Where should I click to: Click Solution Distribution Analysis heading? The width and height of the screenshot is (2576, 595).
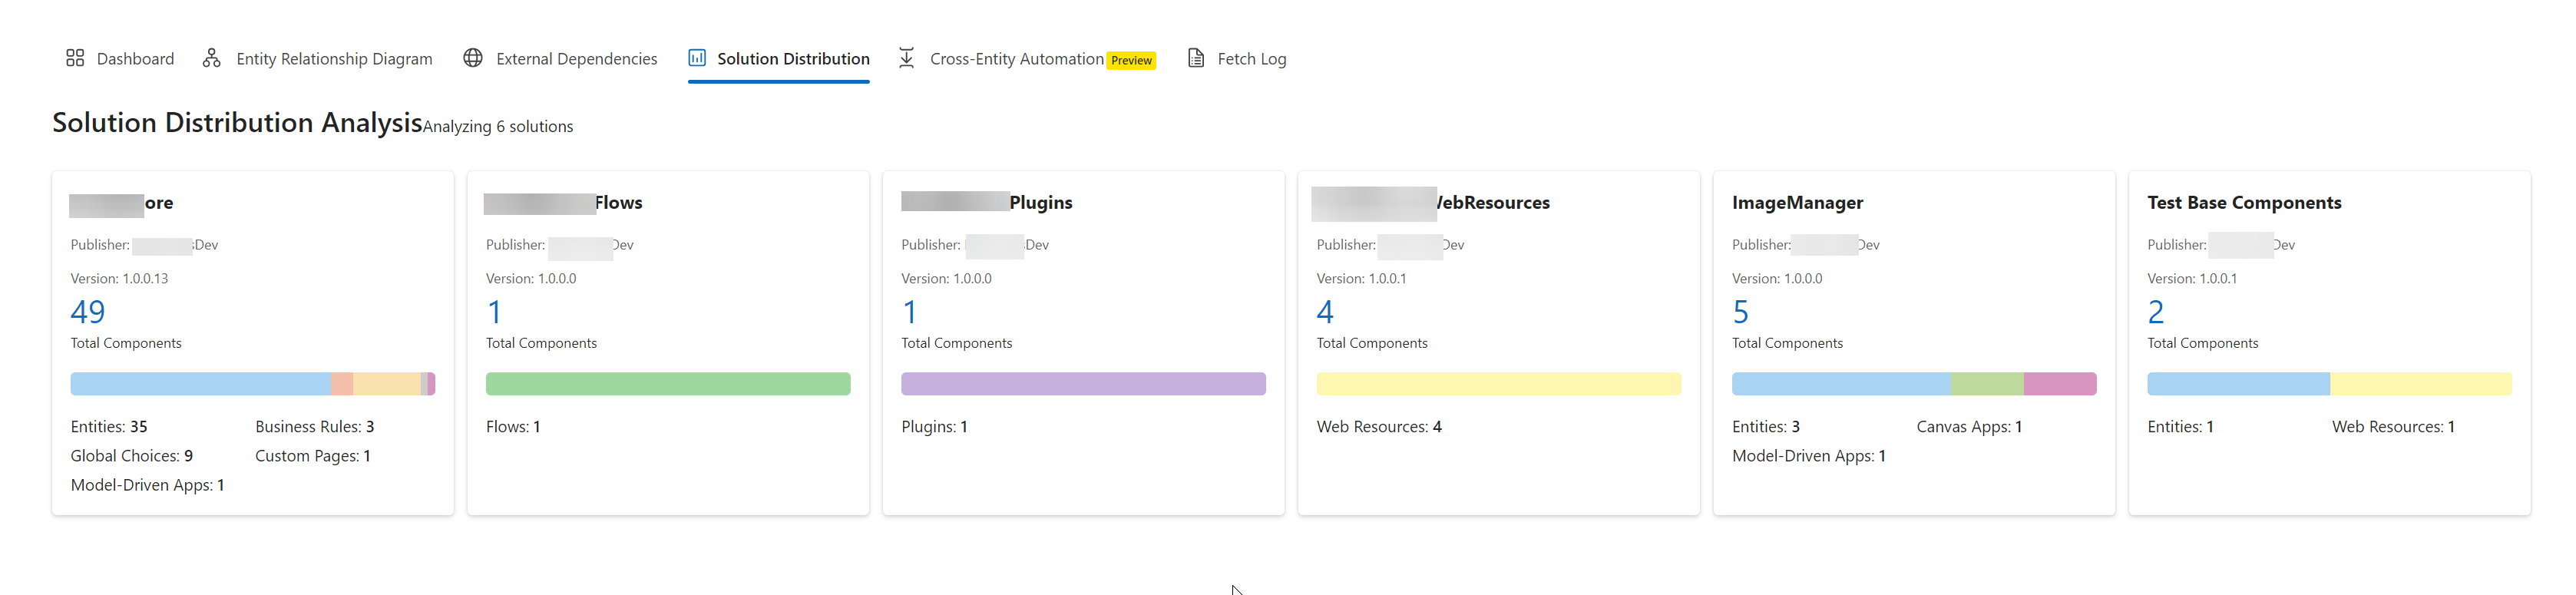click(237, 122)
